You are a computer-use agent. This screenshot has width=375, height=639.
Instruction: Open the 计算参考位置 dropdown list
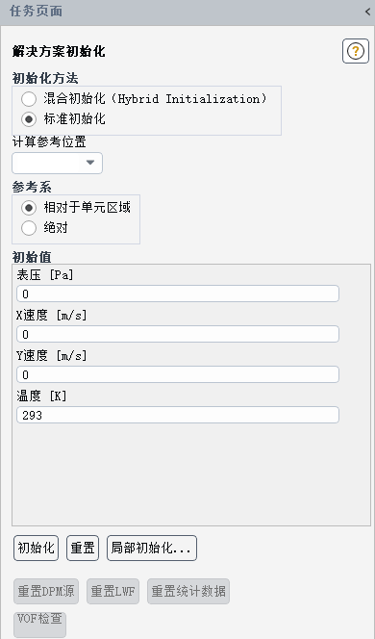[x=58, y=163]
